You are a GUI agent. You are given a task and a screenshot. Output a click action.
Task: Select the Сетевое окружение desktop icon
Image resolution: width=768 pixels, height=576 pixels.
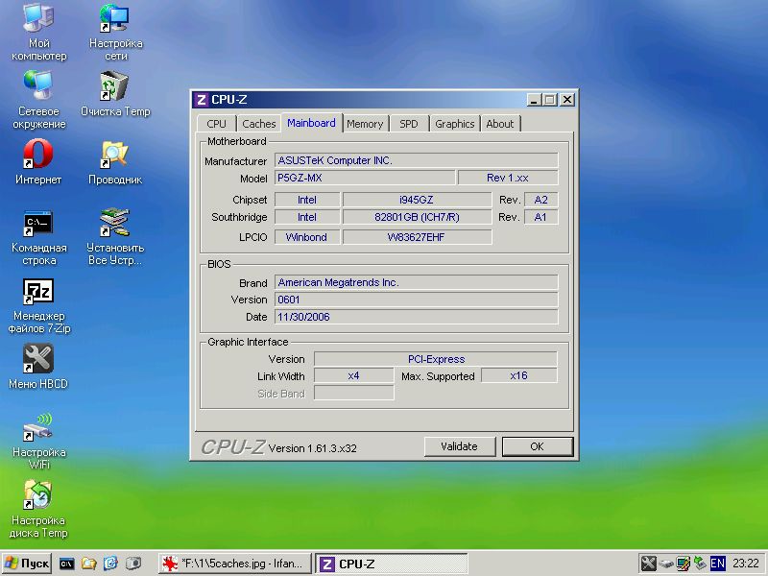38,100
